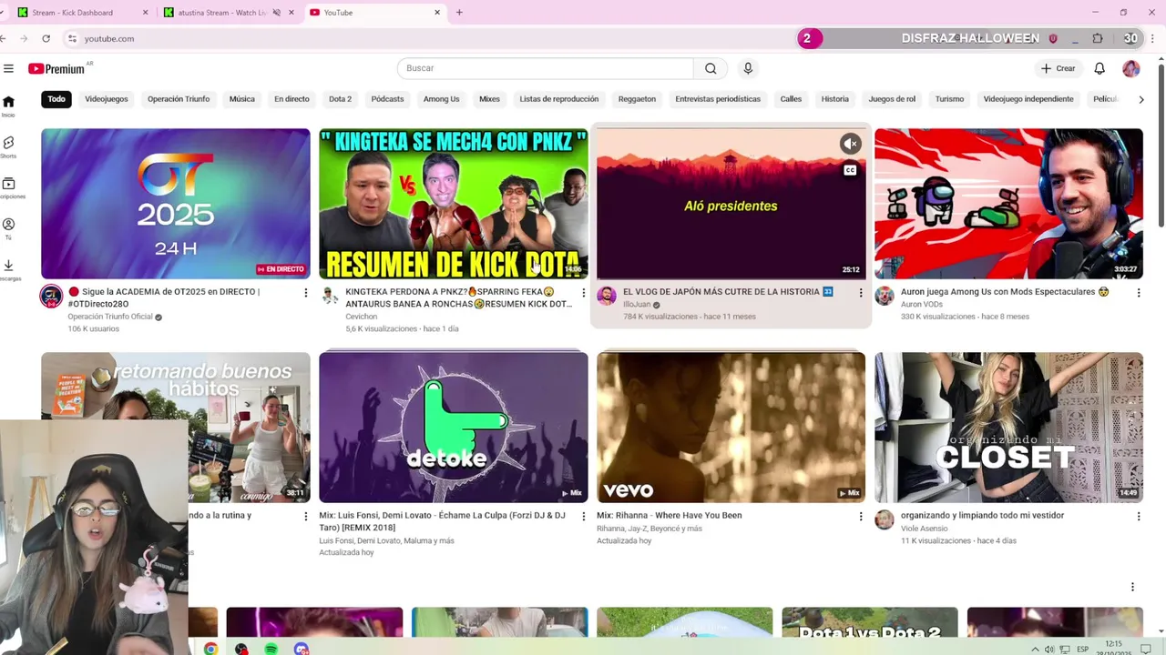Open options for the OT2025 ACADEMIA video
1166x655 pixels.
coord(305,293)
